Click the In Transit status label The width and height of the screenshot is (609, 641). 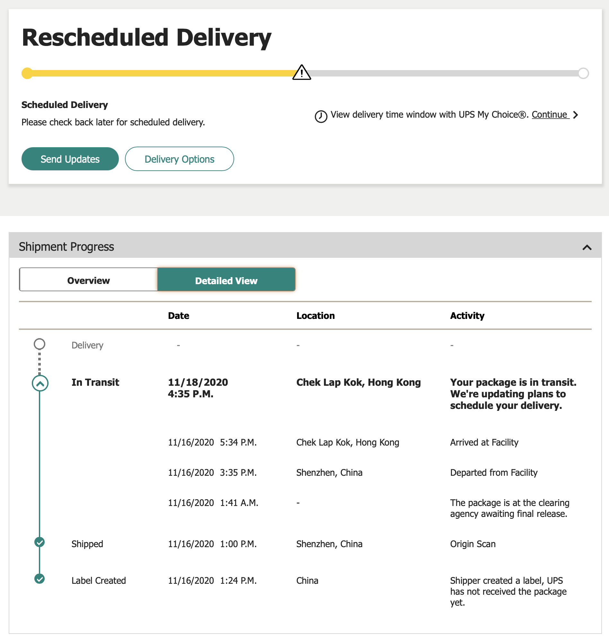95,383
